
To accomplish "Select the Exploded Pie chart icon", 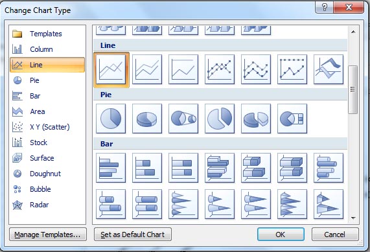I will (x=220, y=119).
